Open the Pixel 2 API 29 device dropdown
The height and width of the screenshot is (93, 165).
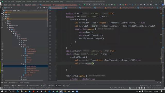pyautogui.click(x=98, y=5)
